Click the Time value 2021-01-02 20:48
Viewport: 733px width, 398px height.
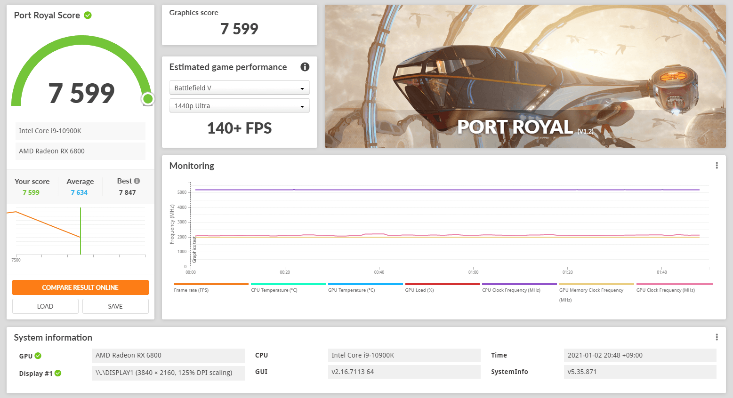tap(640, 355)
